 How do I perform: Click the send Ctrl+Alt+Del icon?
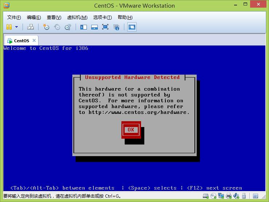(31, 27)
